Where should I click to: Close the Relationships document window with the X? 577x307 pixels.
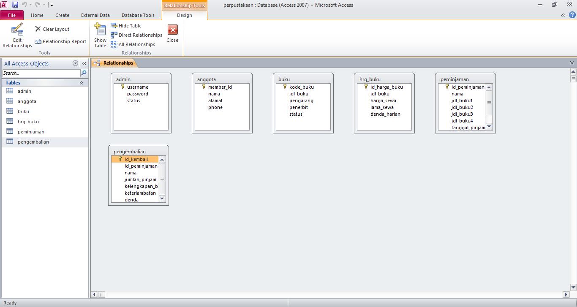coord(572,63)
